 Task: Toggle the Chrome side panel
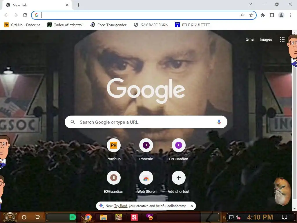pos(272,15)
